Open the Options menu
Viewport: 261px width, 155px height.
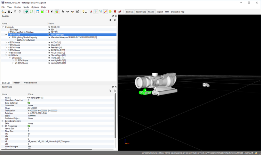(x=35, y=7)
